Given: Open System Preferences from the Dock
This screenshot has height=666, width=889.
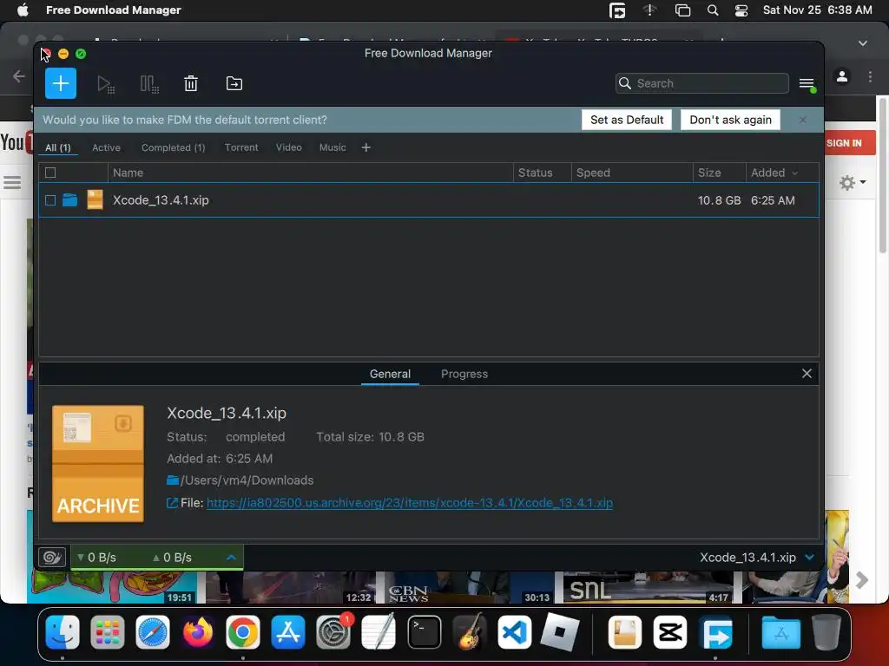Looking at the screenshot, I should click(x=333, y=632).
